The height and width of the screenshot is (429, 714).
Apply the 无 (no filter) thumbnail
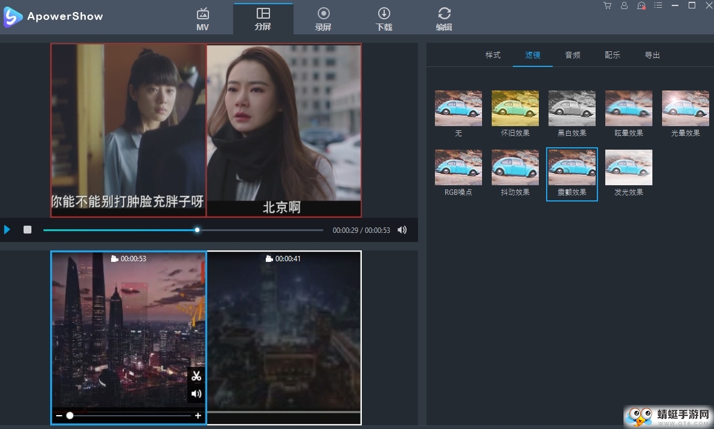458,108
